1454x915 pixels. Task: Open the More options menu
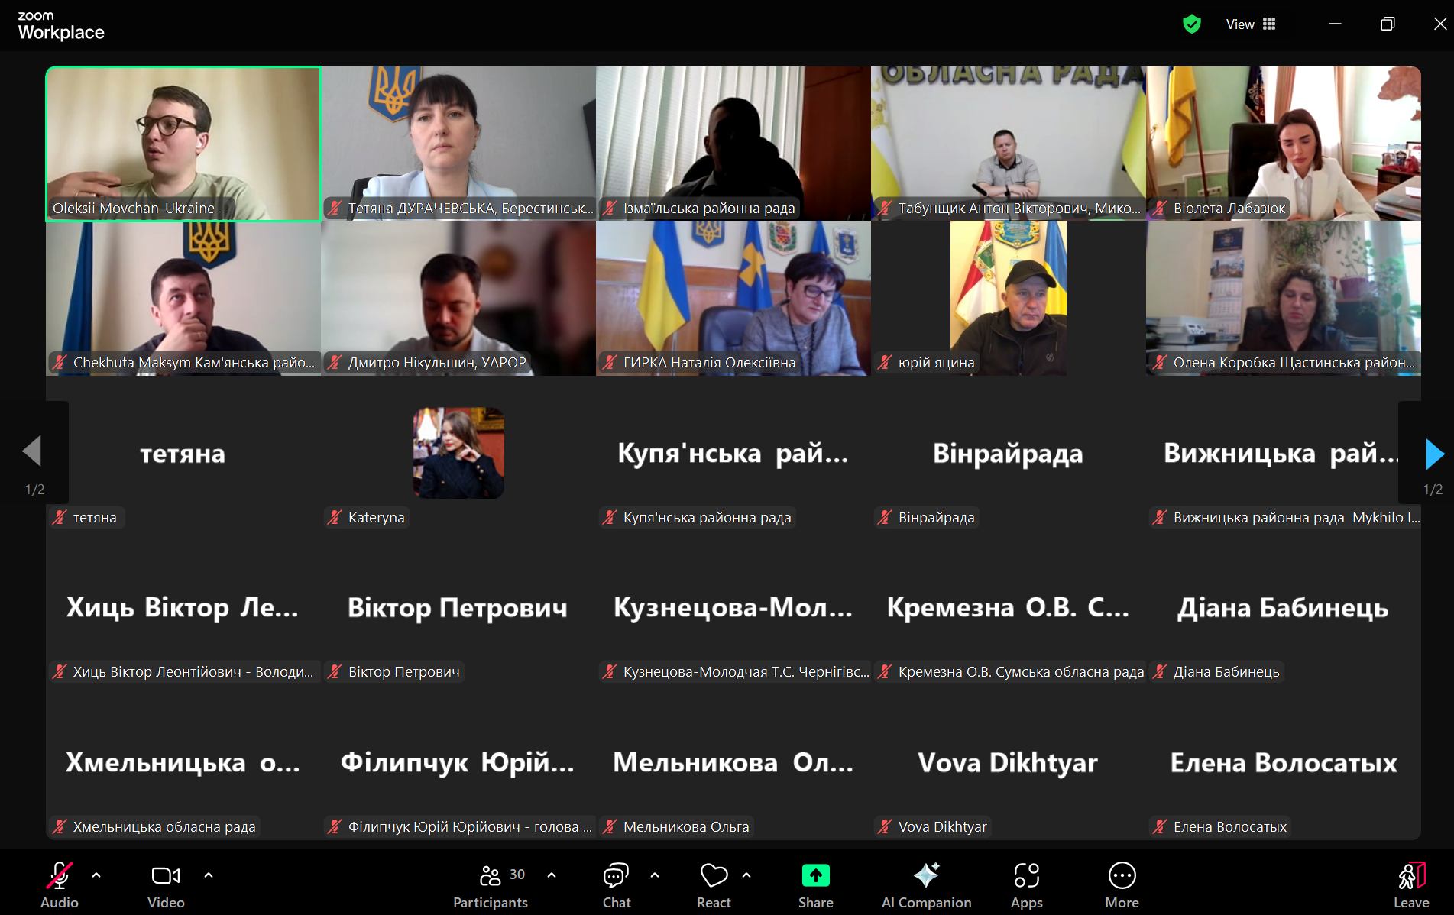[x=1122, y=884]
